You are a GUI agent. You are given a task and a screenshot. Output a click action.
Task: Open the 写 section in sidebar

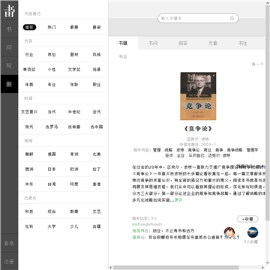pyautogui.click(x=9, y=66)
